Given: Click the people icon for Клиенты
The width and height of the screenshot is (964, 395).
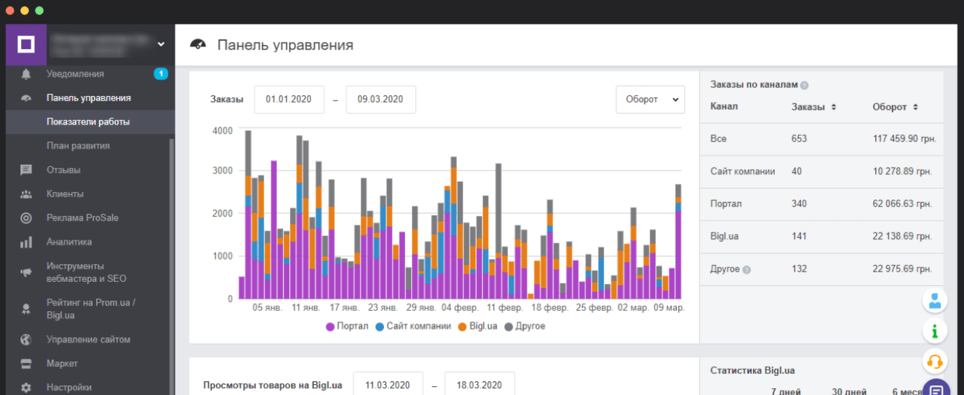Looking at the screenshot, I should pos(26,194).
